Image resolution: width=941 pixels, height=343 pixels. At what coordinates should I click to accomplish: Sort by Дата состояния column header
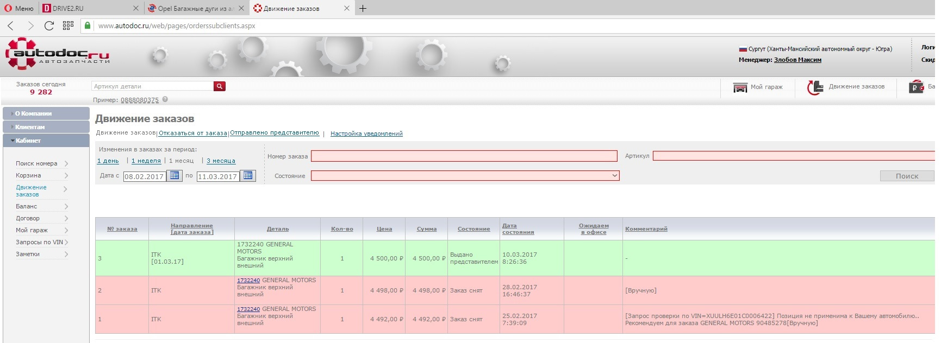(x=518, y=229)
